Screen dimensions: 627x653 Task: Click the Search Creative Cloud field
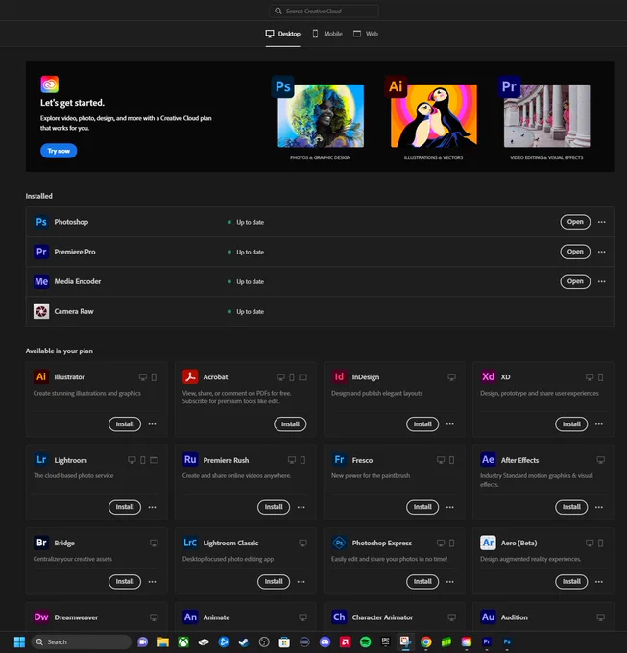click(x=324, y=12)
